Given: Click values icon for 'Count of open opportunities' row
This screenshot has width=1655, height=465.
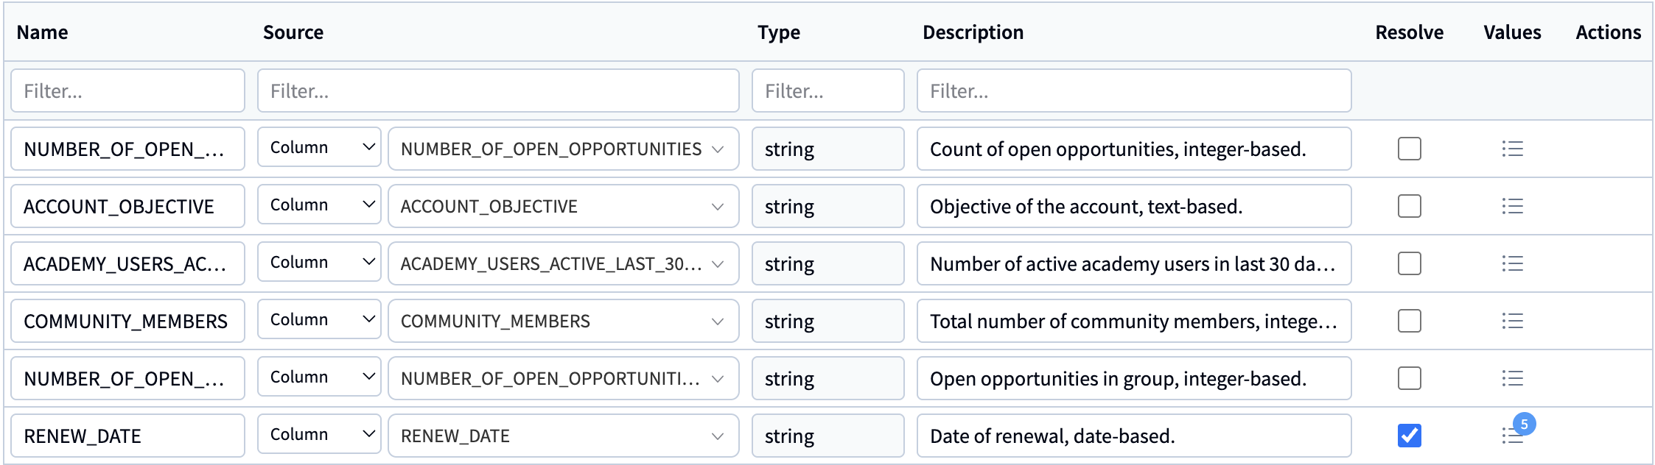Looking at the screenshot, I should pyautogui.click(x=1512, y=149).
